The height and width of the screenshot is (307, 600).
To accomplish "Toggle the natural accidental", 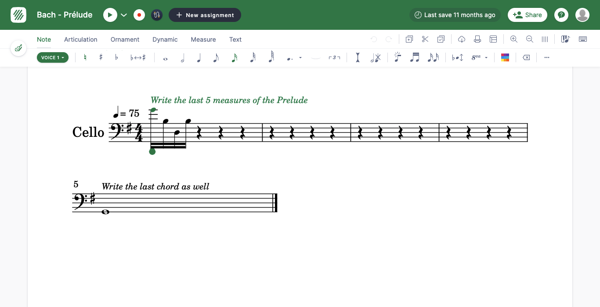I will pyautogui.click(x=85, y=57).
